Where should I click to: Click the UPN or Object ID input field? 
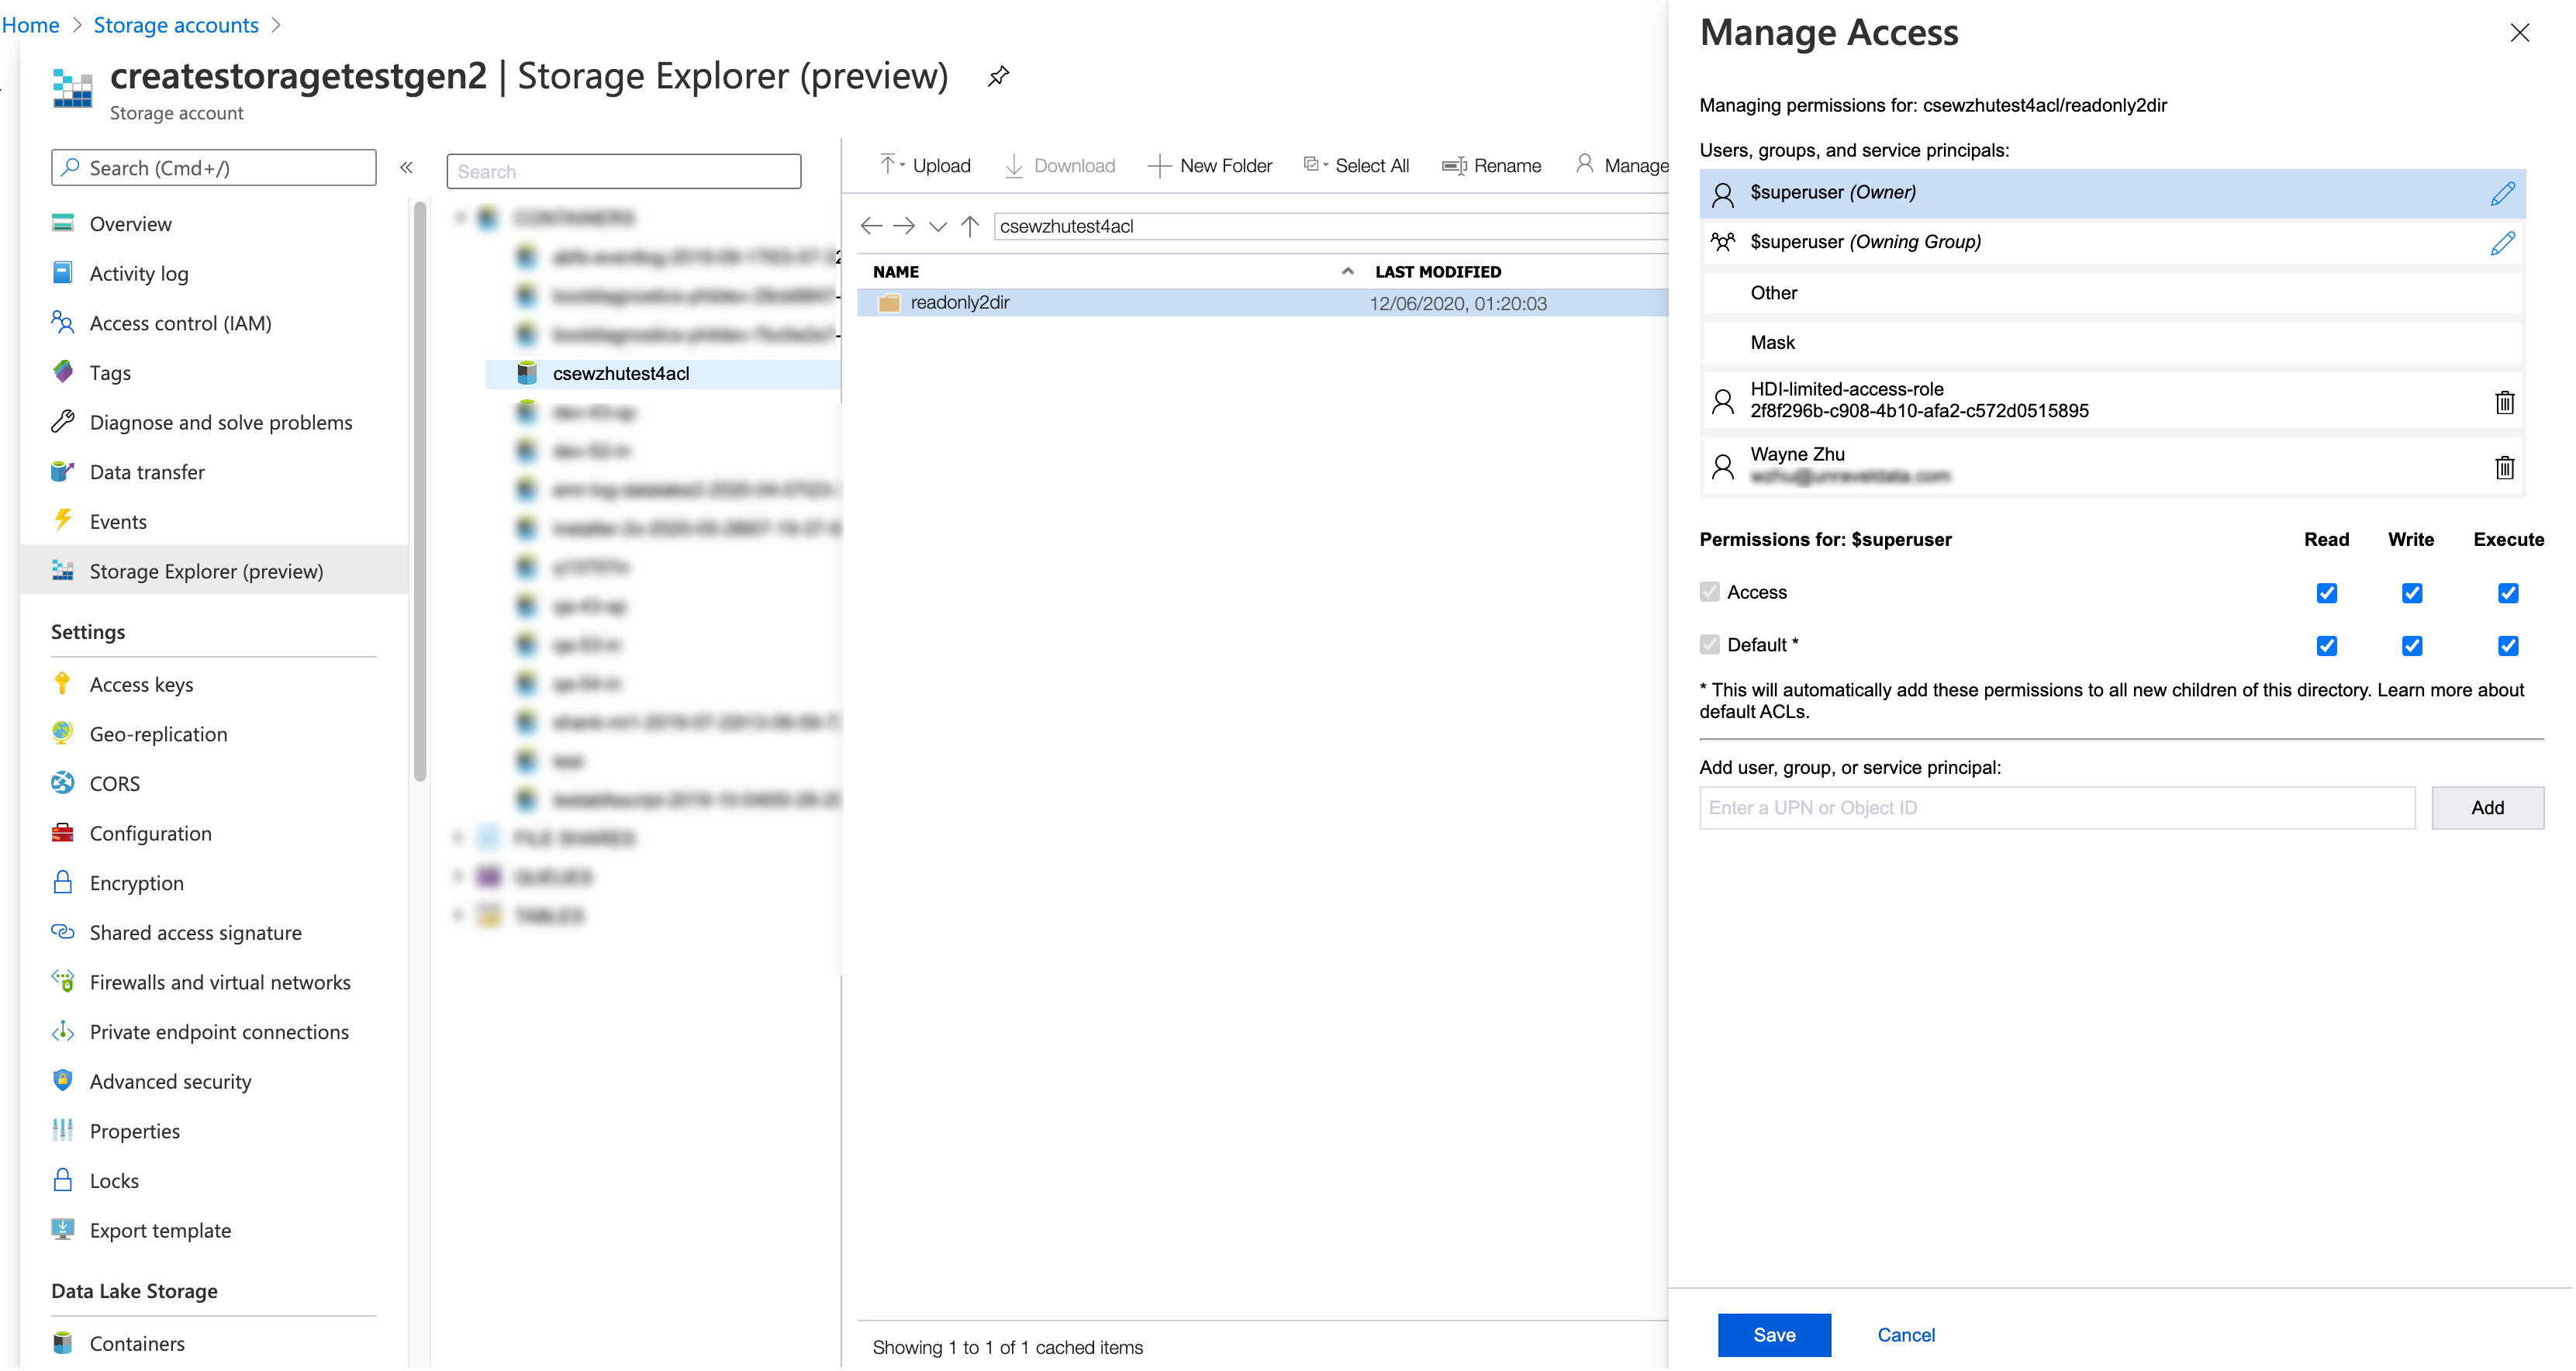(x=2057, y=808)
